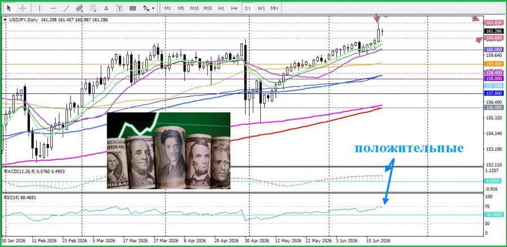Click the gray rectangle shape tool
Image resolution: width=507 pixels, height=247 pixels.
pos(132,8)
